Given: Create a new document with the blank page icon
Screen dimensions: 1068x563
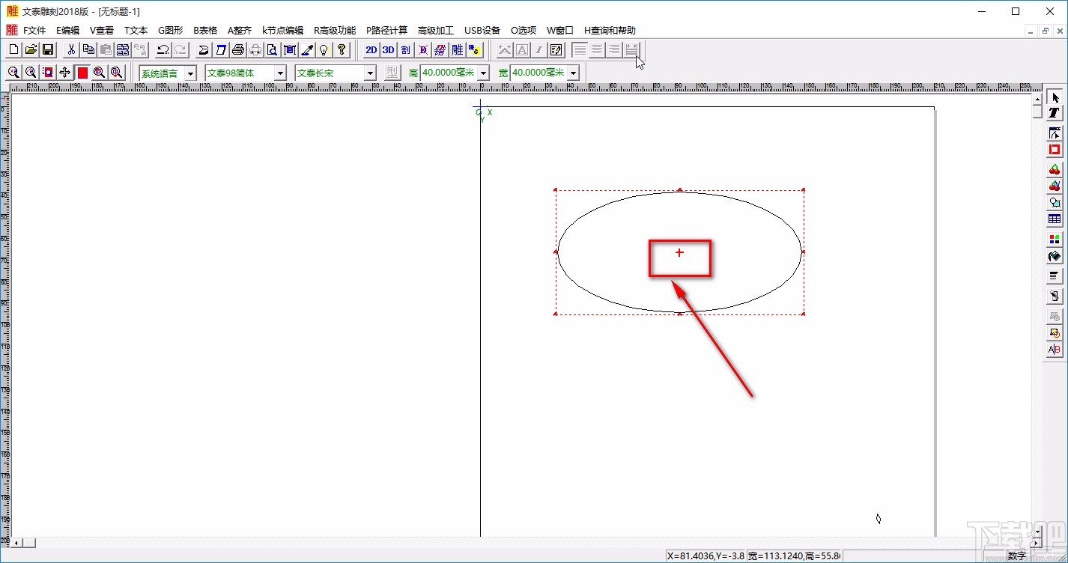Looking at the screenshot, I should (x=13, y=50).
